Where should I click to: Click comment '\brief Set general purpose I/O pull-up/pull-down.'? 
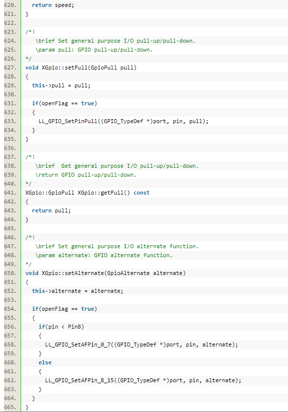115,41
